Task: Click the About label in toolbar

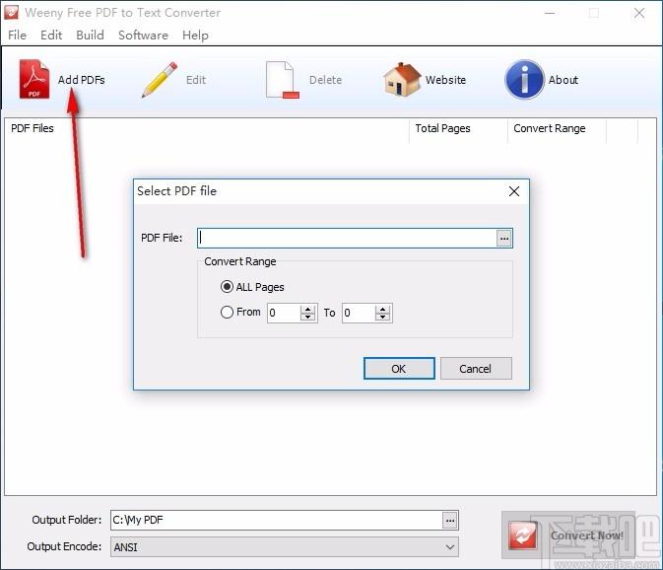Action: (564, 80)
